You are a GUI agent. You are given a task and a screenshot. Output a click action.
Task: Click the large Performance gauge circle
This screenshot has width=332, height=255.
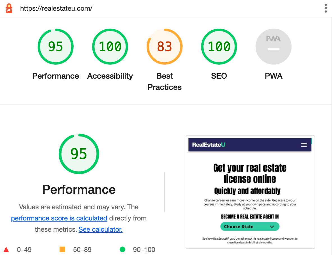(x=79, y=154)
